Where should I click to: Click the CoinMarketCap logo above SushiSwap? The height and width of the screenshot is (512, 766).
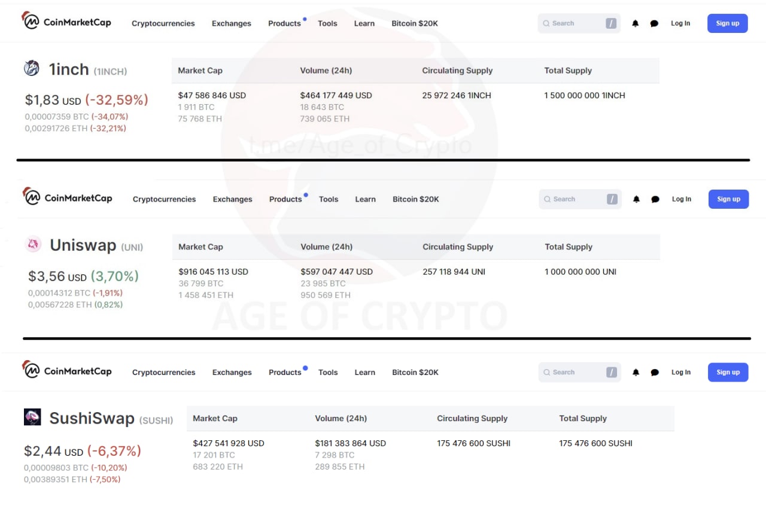point(67,370)
